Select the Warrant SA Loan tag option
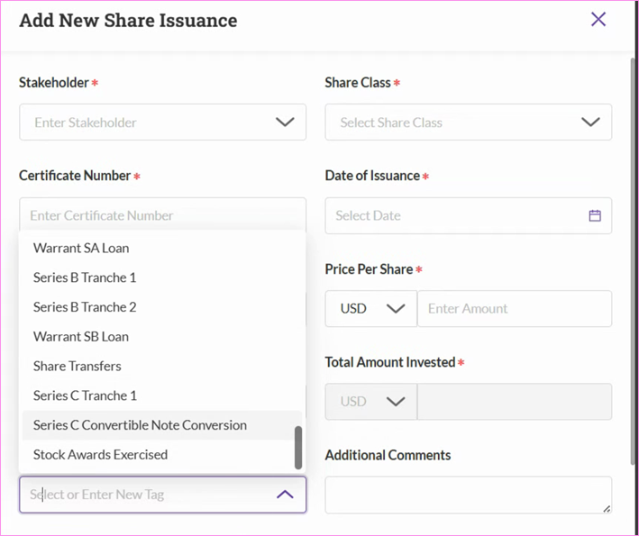639x536 pixels. point(162,248)
